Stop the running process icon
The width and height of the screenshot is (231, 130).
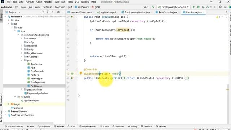tap(214, 7)
